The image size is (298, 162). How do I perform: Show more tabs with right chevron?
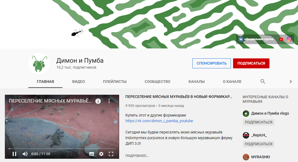290,82
